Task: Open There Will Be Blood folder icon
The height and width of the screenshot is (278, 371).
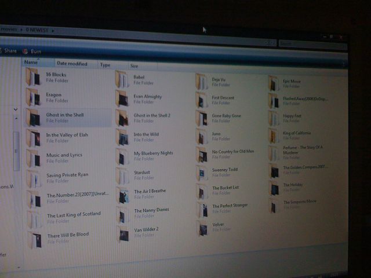Action: pyautogui.click(x=35, y=240)
